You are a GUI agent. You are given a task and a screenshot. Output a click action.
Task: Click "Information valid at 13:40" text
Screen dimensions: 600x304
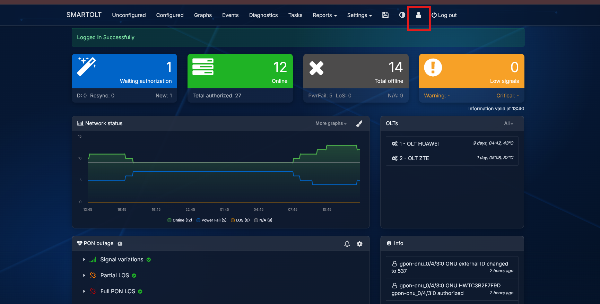pos(496,109)
